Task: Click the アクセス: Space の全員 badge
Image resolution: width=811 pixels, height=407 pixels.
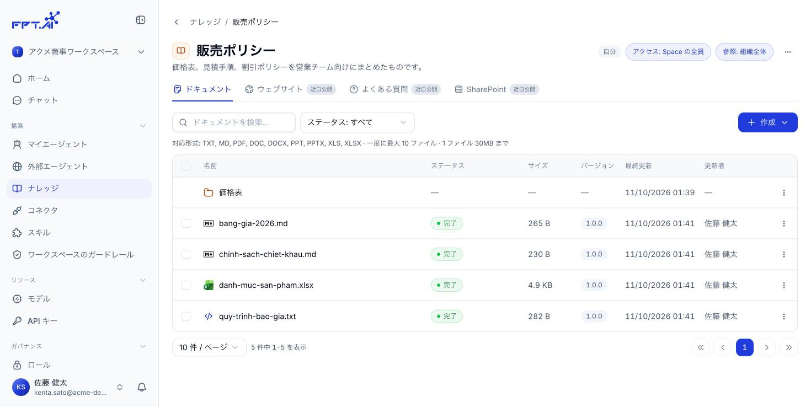Action: (668, 52)
